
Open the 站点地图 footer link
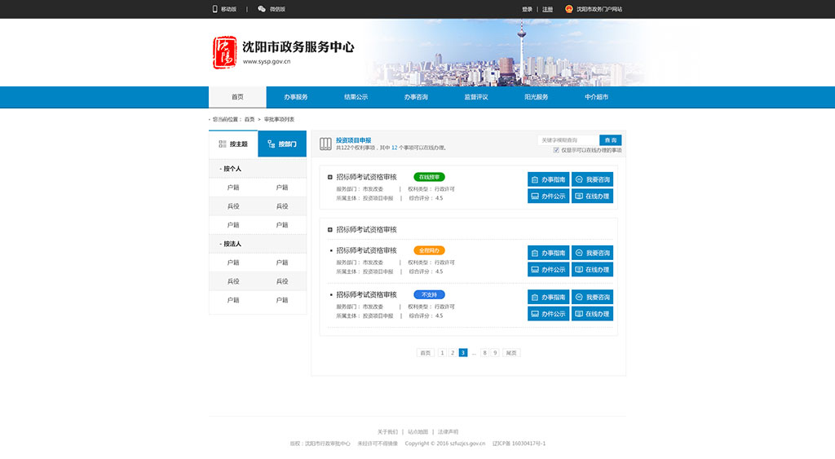pos(417,431)
